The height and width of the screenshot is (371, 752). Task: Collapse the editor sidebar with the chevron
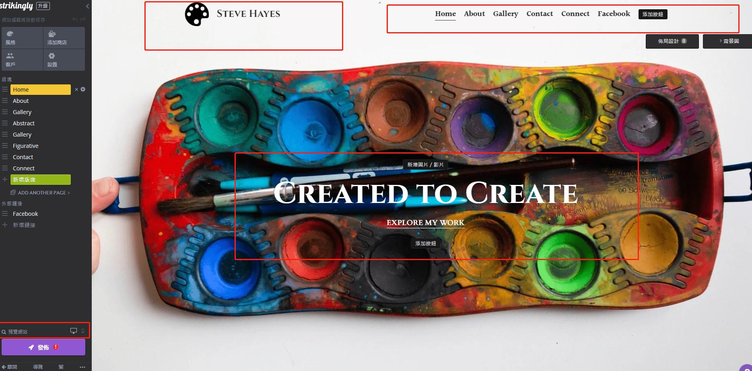[x=88, y=6]
